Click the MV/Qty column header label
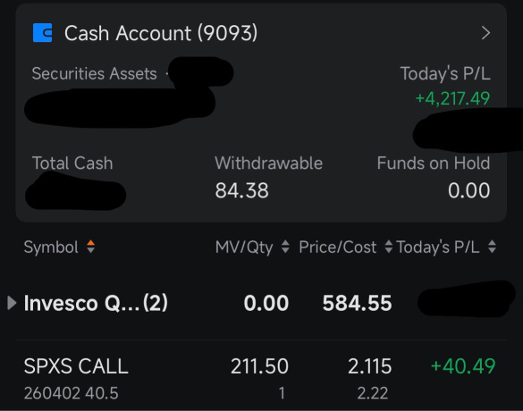The width and height of the screenshot is (523, 411). coord(244,247)
